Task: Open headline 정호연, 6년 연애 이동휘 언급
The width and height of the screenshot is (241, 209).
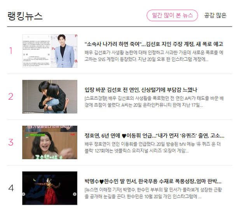Action: pyautogui.click(x=154, y=135)
